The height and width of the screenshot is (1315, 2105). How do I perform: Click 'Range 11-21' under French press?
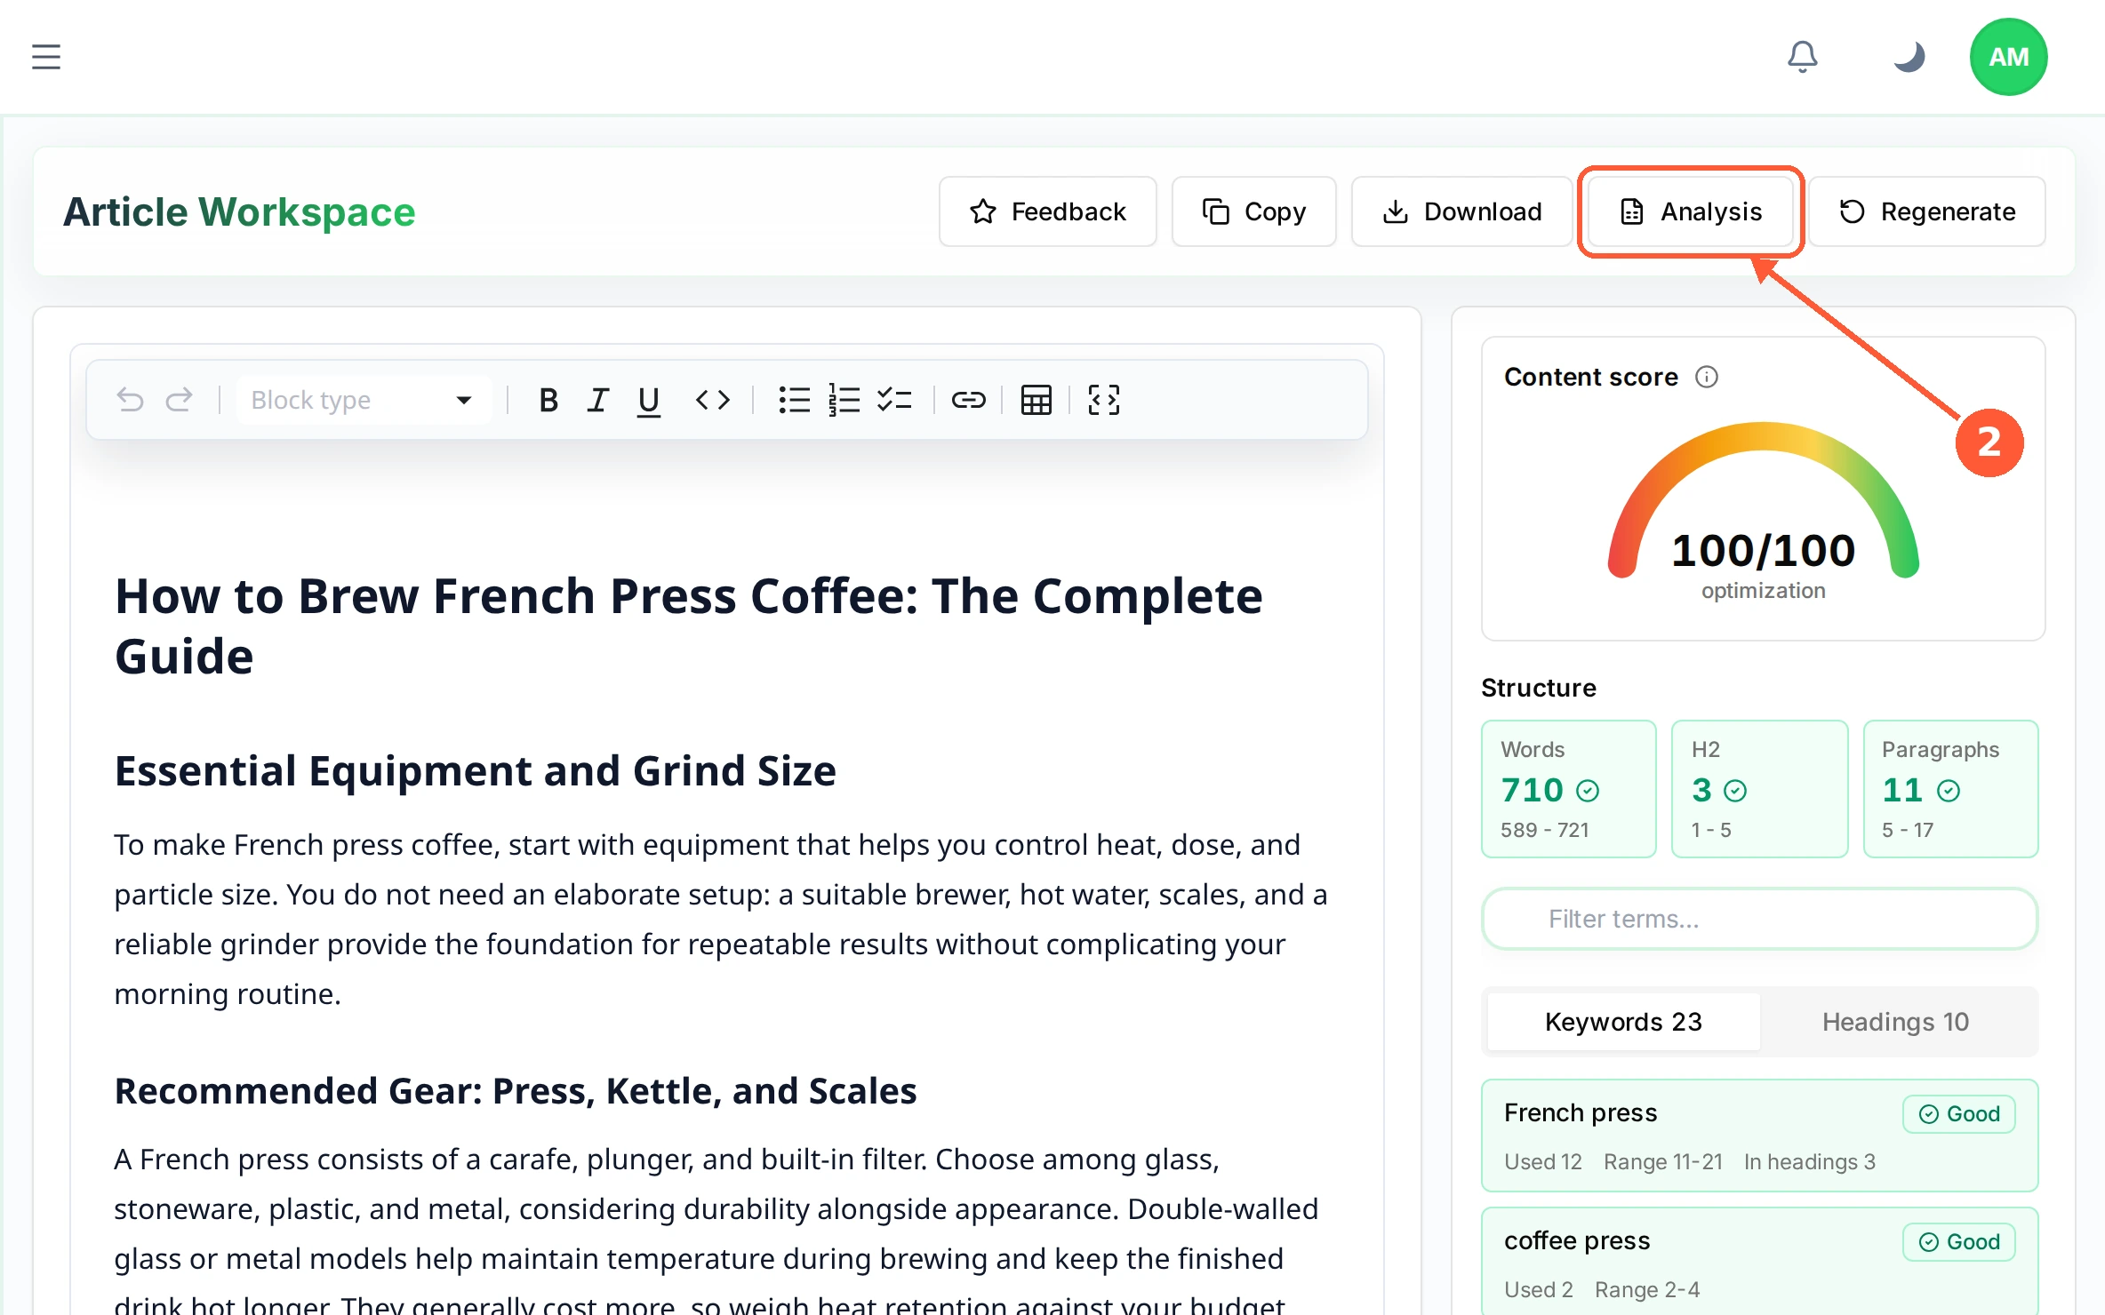[x=1663, y=1161]
